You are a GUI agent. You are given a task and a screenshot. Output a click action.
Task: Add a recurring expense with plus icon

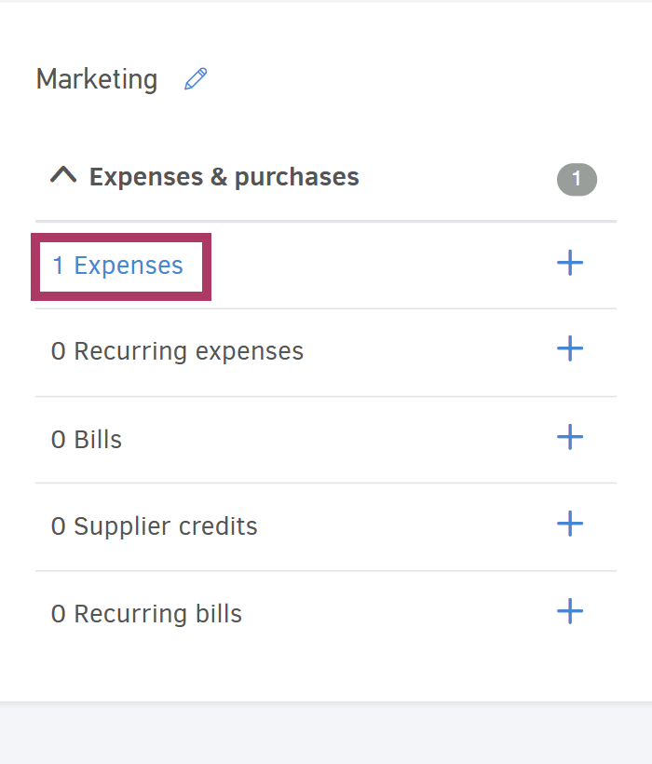click(x=570, y=348)
